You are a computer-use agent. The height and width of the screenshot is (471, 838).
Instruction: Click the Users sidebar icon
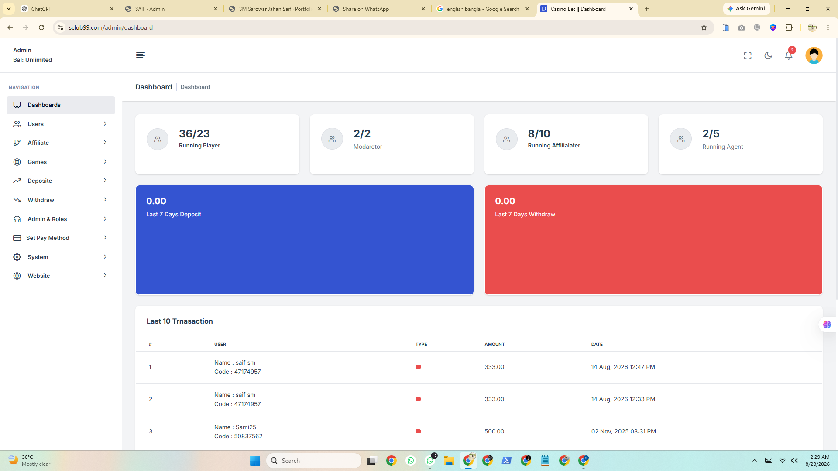click(x=17, y=124)
